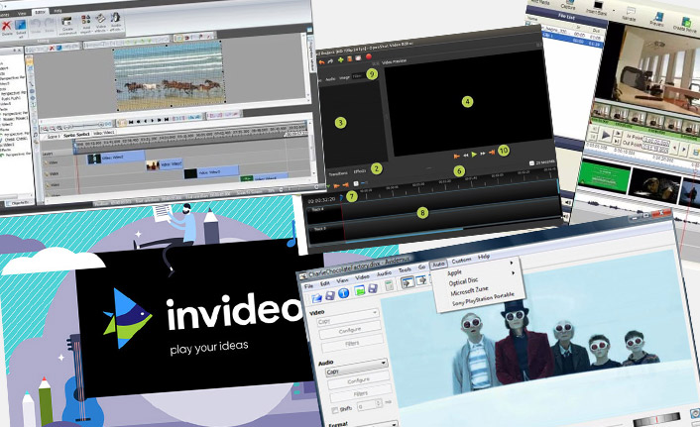700x427 pixels.
Task: Click the red Export button in OpenShot
Action: pyautogui.click(x=369, y=56)
